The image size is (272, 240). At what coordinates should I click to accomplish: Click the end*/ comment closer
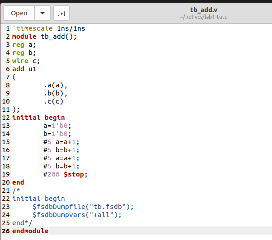click(22, 223)
